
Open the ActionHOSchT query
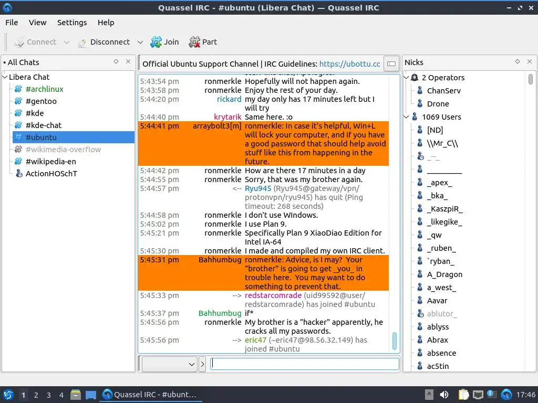(51, 173)
